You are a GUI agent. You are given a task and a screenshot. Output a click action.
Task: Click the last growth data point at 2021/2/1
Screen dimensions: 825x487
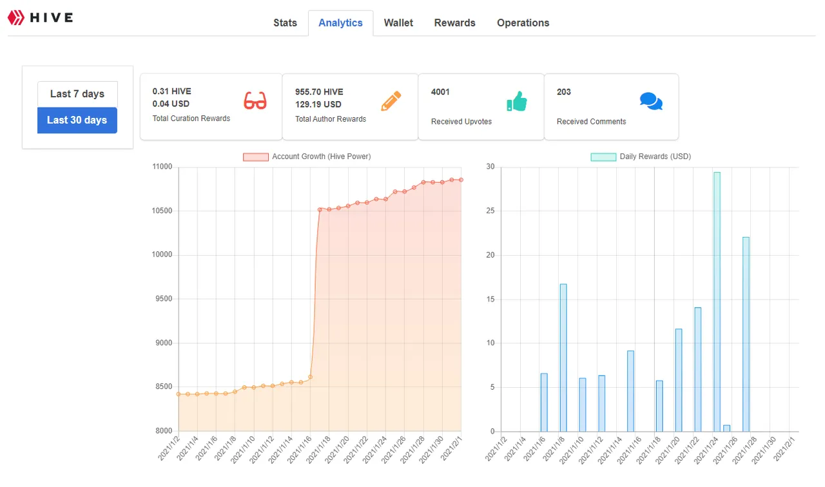[x=461, y=180]
